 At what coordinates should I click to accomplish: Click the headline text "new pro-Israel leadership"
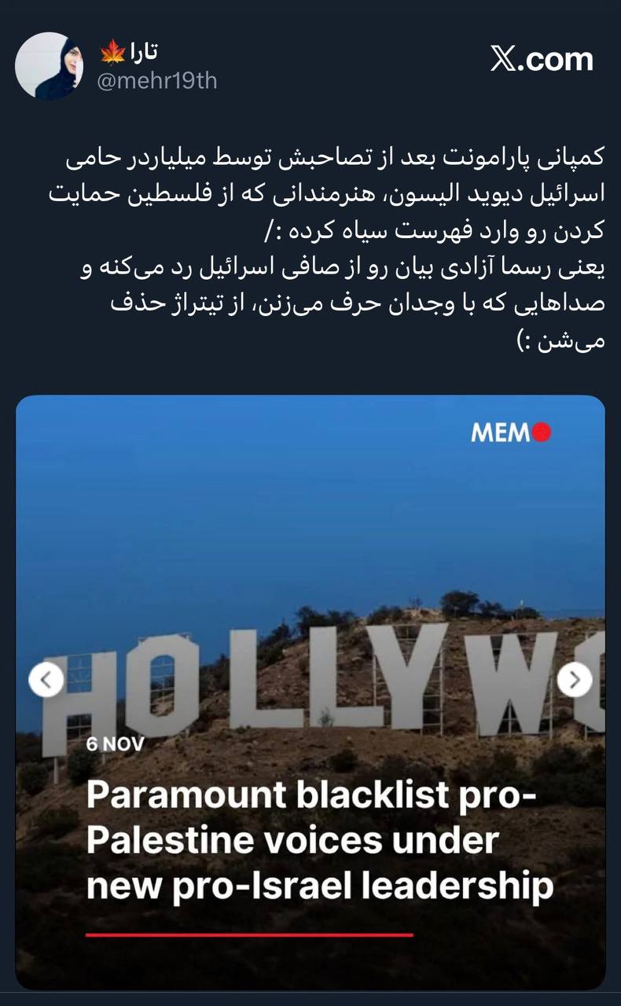pos(320,886)
